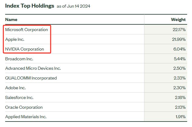The width and height of the screenshot is (192, 127).
Task: Select NVIDIA's 6.04% weight value
Action: [180, 49]
